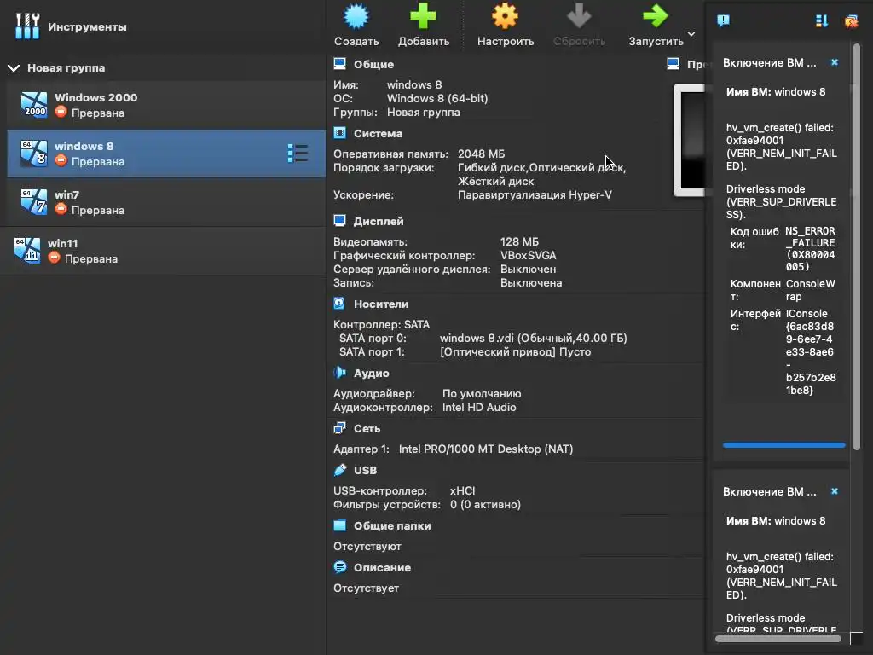This screenshot has height=655, width=873.
Task: Start the VM with Запустить arrow
Action: tap(656, 16)
